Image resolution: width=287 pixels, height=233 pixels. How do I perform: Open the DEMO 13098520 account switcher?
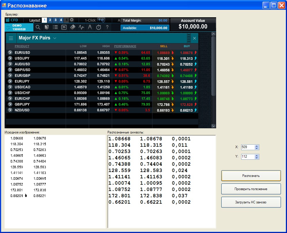click(19, 27)
